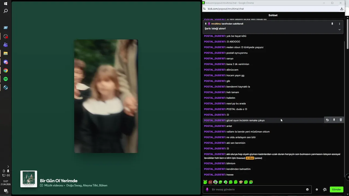This screenshot has width=349, height=196.
Task: Open the emoji picker smiley
Action: tap(307, 189)
